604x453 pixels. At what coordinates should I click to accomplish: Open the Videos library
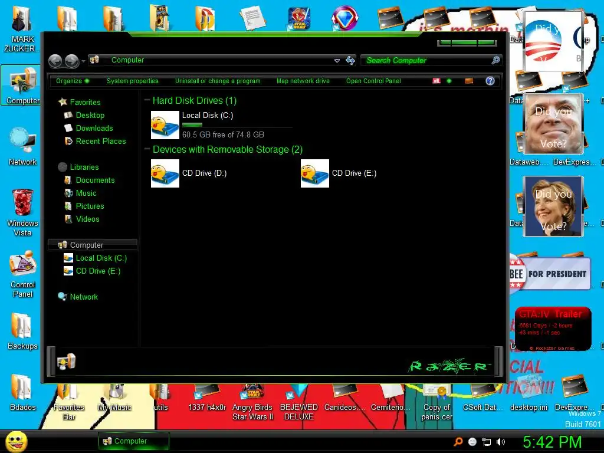tap(87, 219)
